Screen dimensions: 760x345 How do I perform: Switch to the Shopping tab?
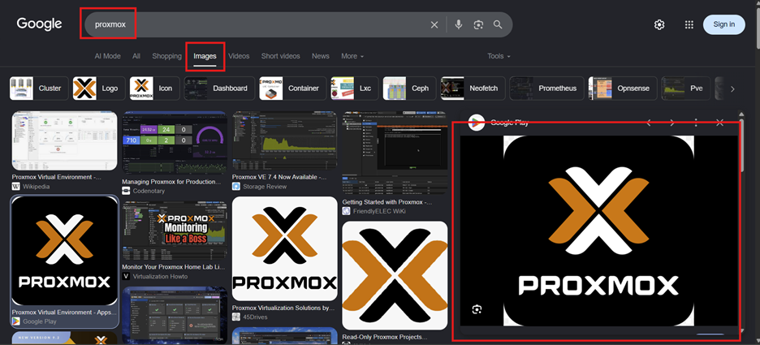pos(166,56)
